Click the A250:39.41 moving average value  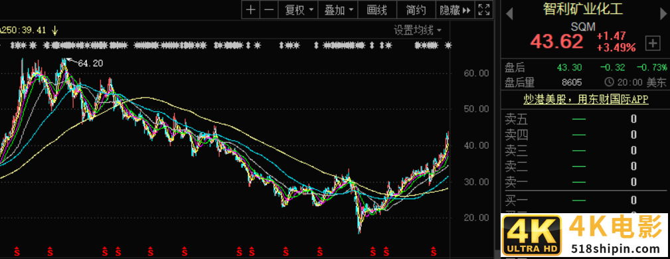pos(23,31)
